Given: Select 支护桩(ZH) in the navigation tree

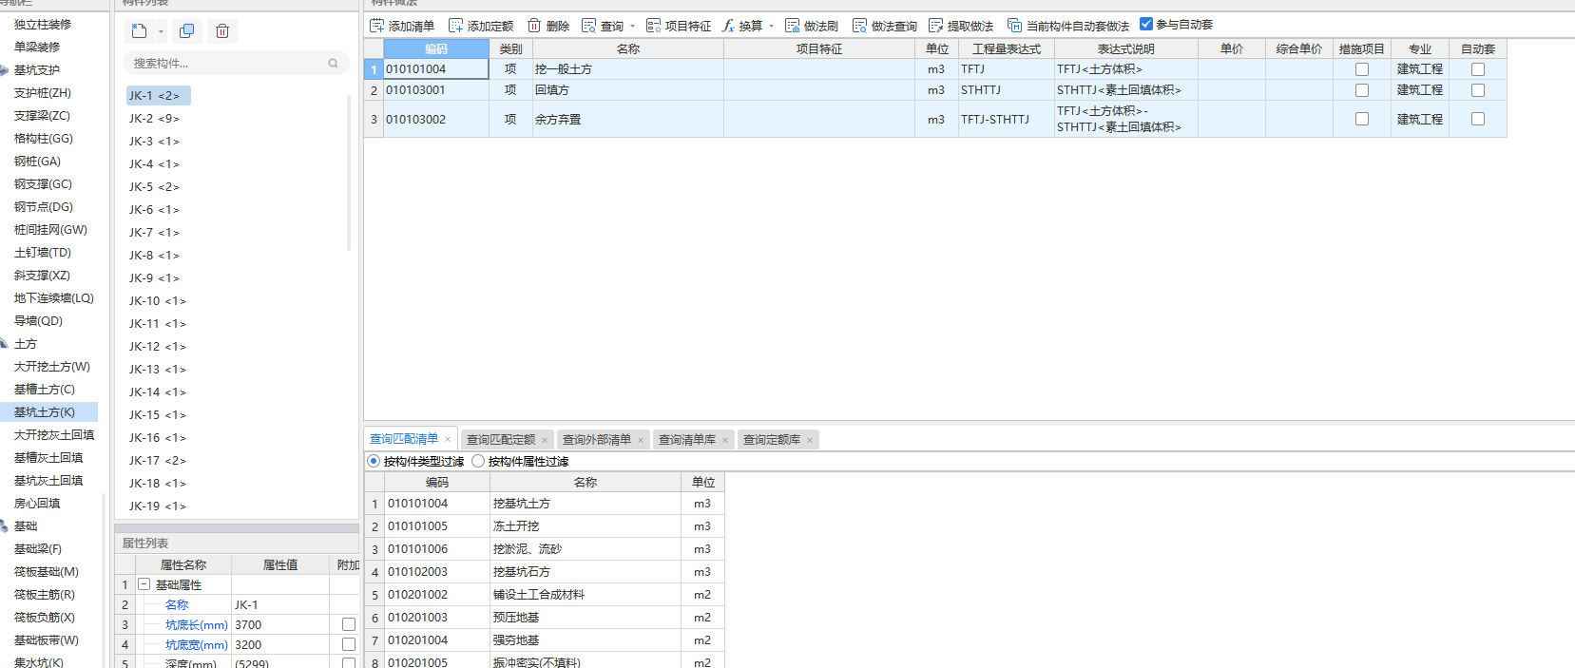Looking at the screenshot, I should click(x=43, y=93).
